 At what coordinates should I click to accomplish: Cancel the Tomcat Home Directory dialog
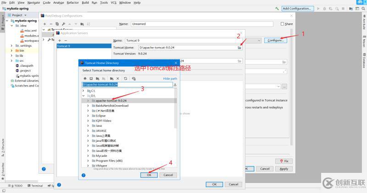tap(168, 175)
